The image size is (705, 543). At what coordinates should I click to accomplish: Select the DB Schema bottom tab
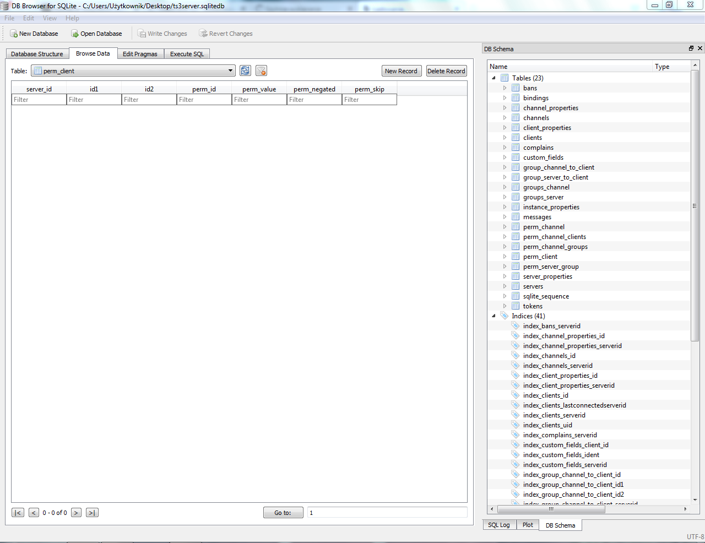click(560, 525)
